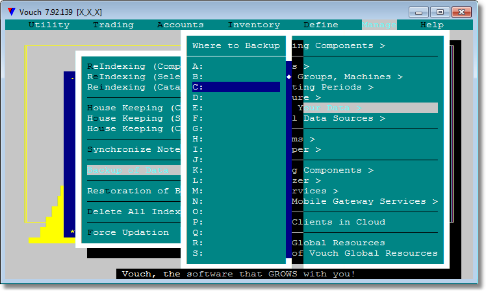The width and height of the screenshot is (486, 292).
Task: Click Vouch slogan status bar text
Action: (x=238, y=274)
